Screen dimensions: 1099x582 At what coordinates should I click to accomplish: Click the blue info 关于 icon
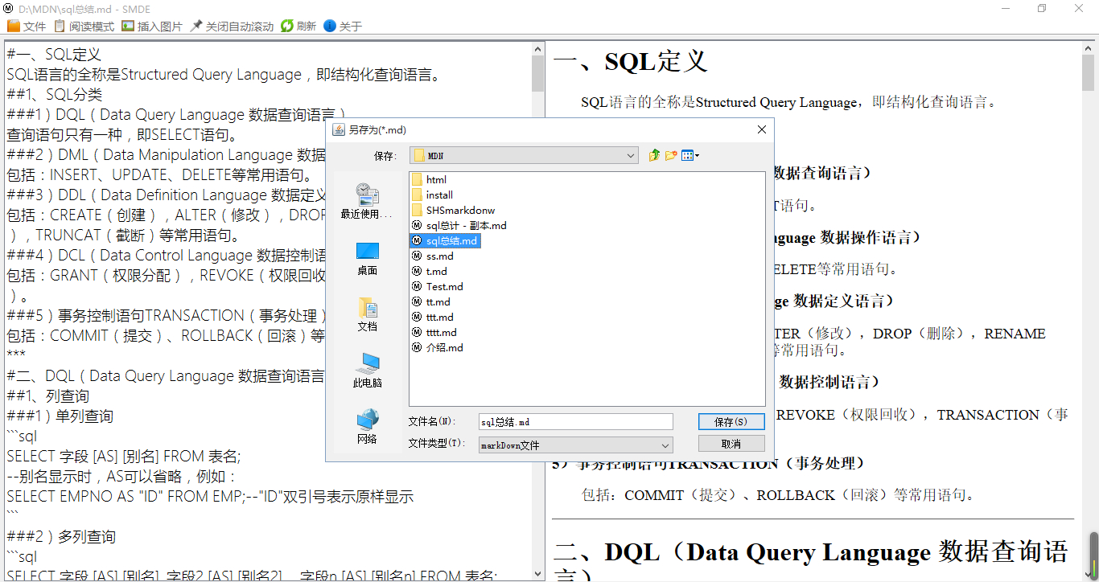pos(330,26)
